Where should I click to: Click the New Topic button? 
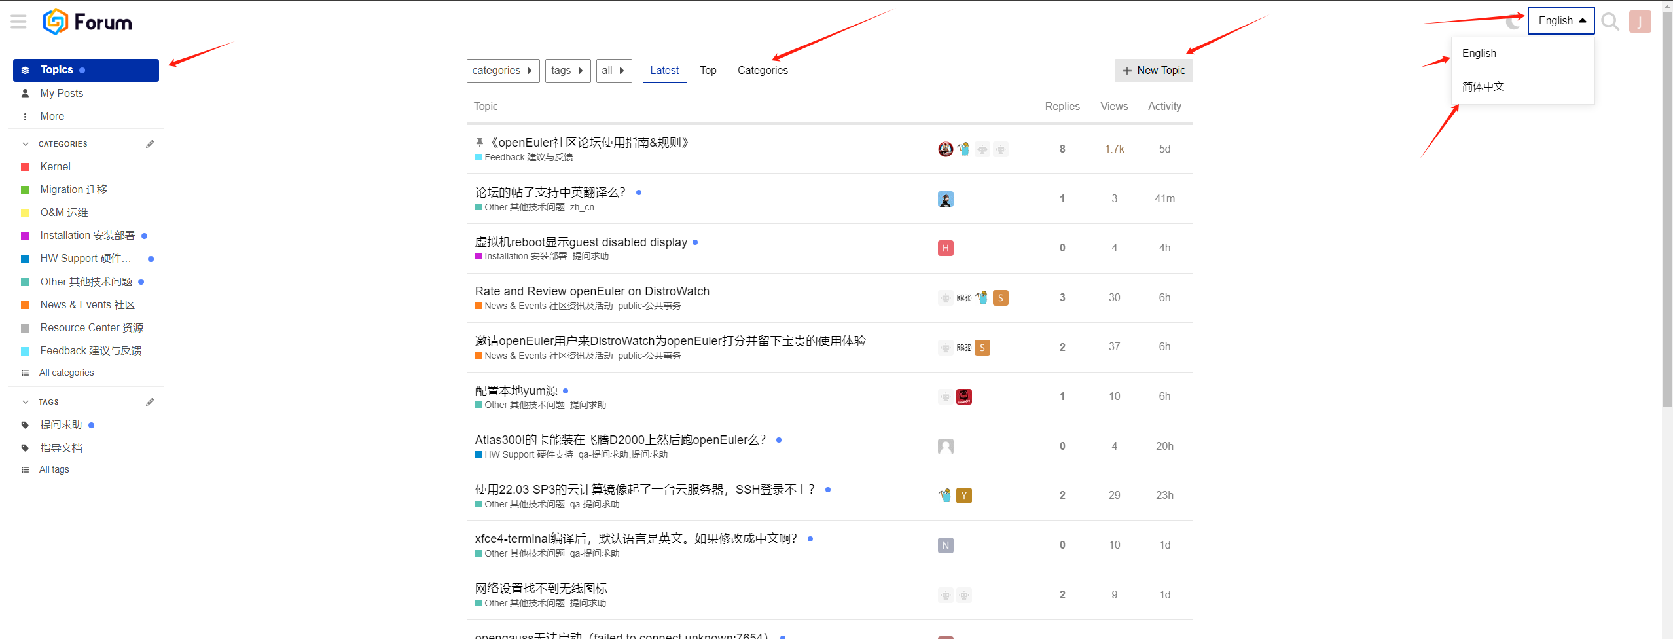click(x=1153, y=71)
